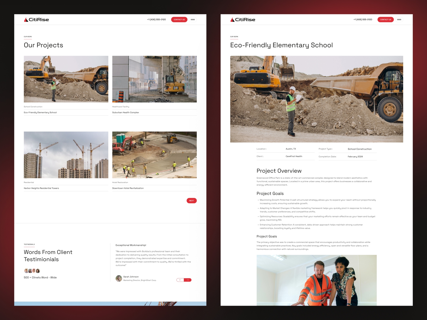Viewport: 427px width, 320px height.
Task: Open the hamburger menu on the right page
Action: 399,19
